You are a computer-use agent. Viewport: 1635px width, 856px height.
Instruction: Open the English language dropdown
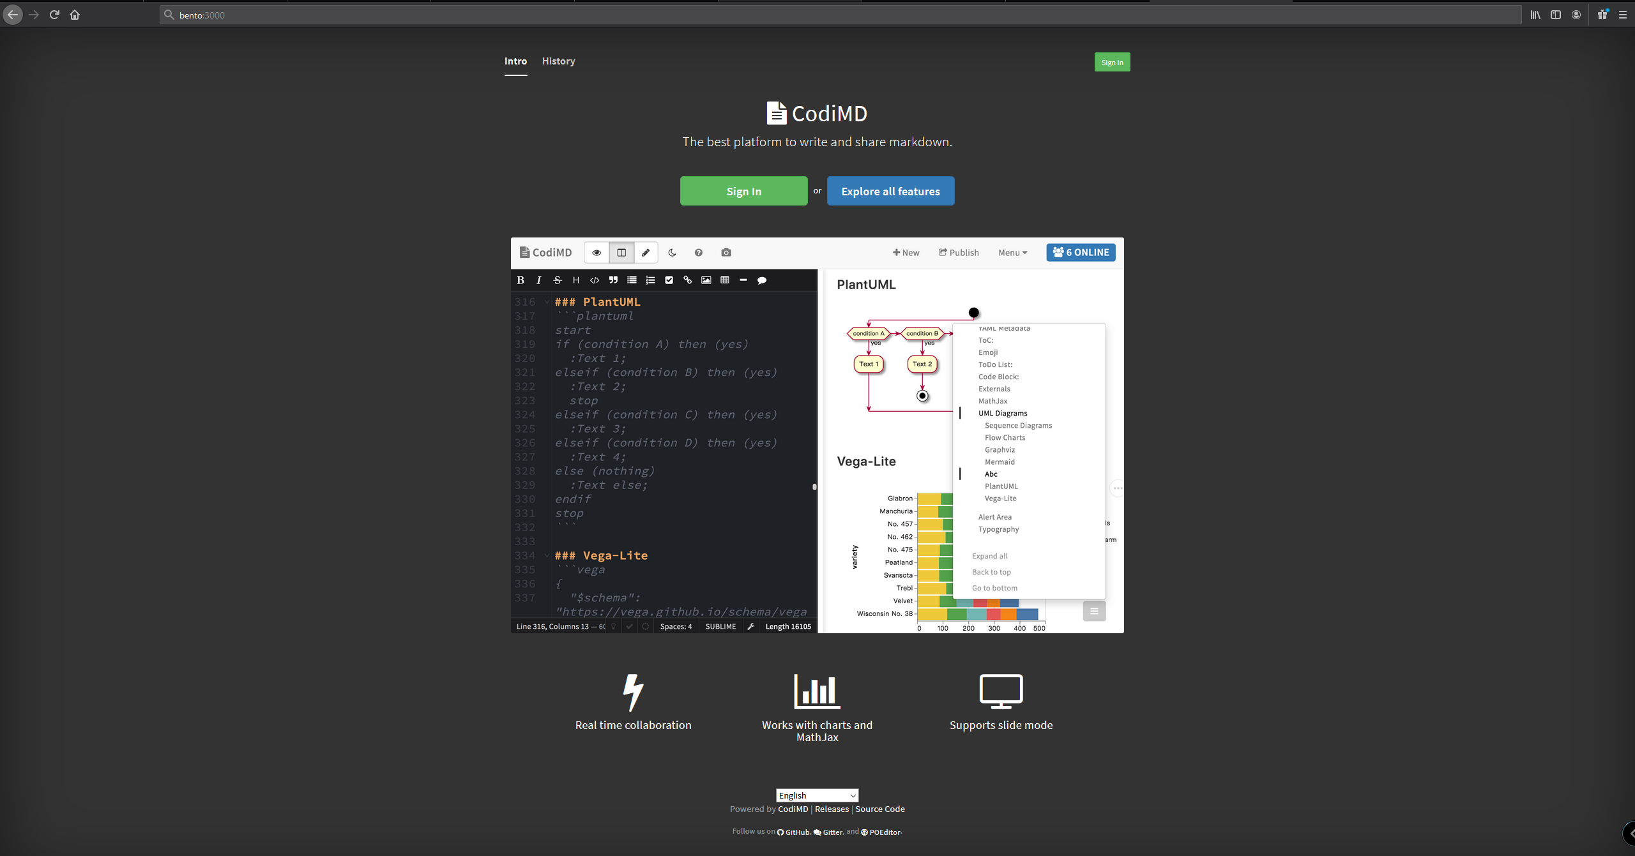click(x=817, y=795)
